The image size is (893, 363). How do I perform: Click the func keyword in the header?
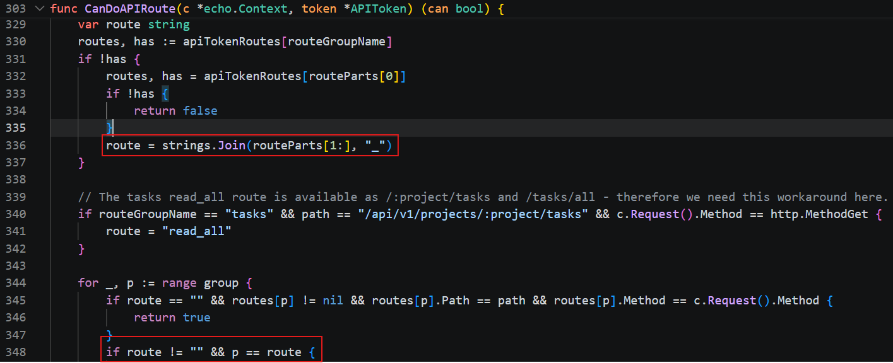[64, 9]
